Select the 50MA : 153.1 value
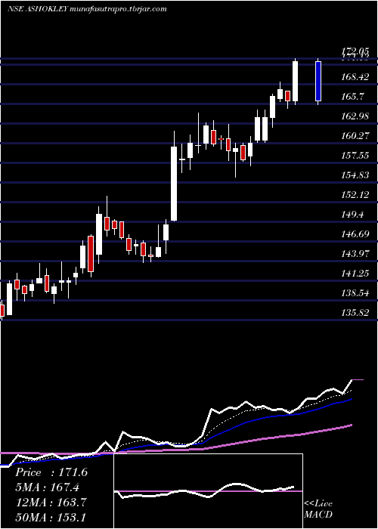This screenshot has width=378, height=529. [x=51, y=517]
